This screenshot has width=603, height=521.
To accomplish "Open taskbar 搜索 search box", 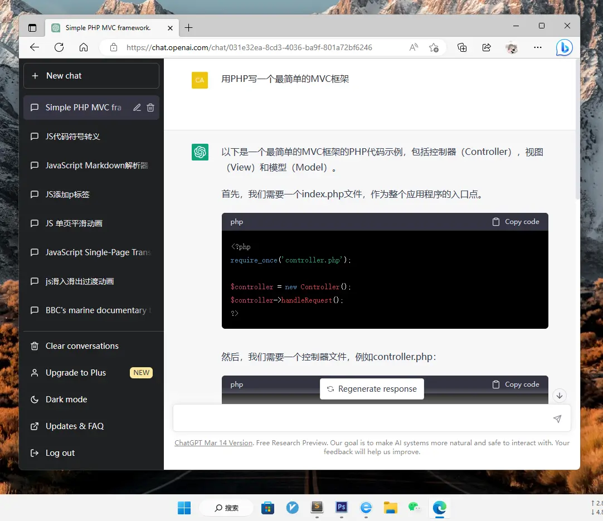I will pos(227,508).
